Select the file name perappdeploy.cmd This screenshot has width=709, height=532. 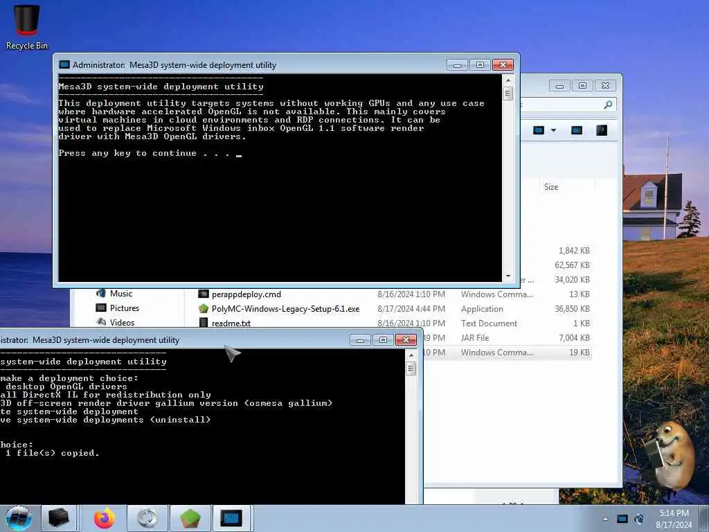coord(246,294)
